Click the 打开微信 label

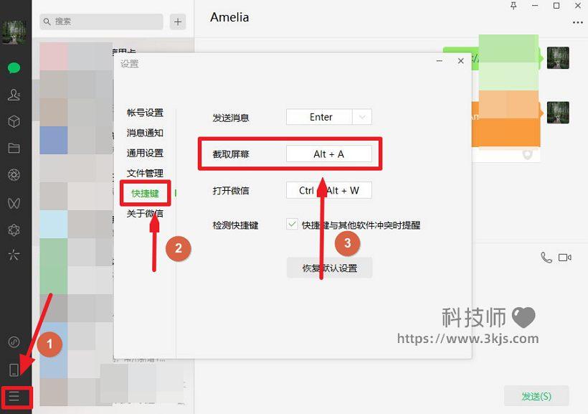click(231, 191)
